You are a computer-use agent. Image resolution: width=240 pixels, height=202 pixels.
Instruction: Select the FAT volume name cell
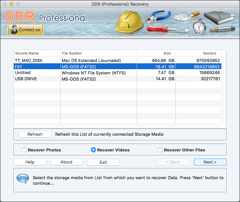(37, 67)
